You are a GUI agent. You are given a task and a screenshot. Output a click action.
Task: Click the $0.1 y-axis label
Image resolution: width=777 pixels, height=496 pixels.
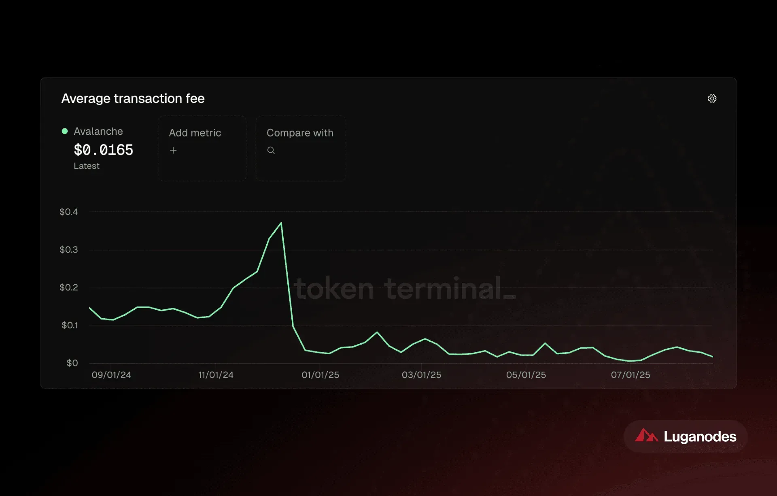pyautogui.click(x=70, y=325)
